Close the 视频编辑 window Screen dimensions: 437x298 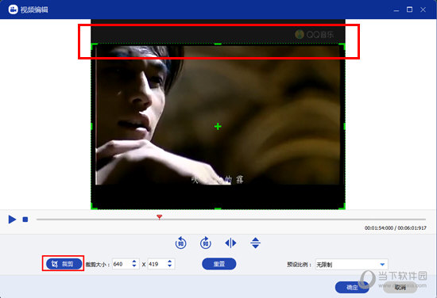click(423, 10)
